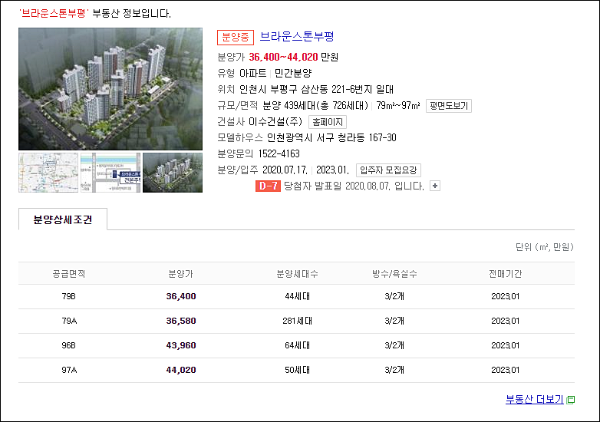Click the red '브라운스톤부평' heading keyword

(54, 13)
